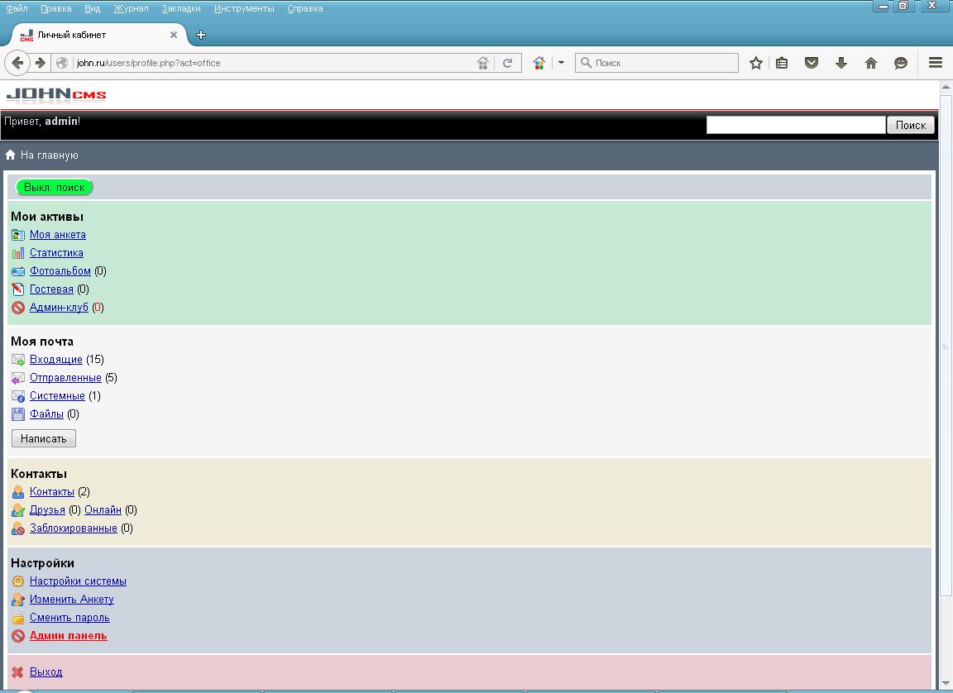The width and height of the screenshot is (953, 693).
Task: Open a new tab with the plus button
Action: pyautogui.click(x=201, y=35)
